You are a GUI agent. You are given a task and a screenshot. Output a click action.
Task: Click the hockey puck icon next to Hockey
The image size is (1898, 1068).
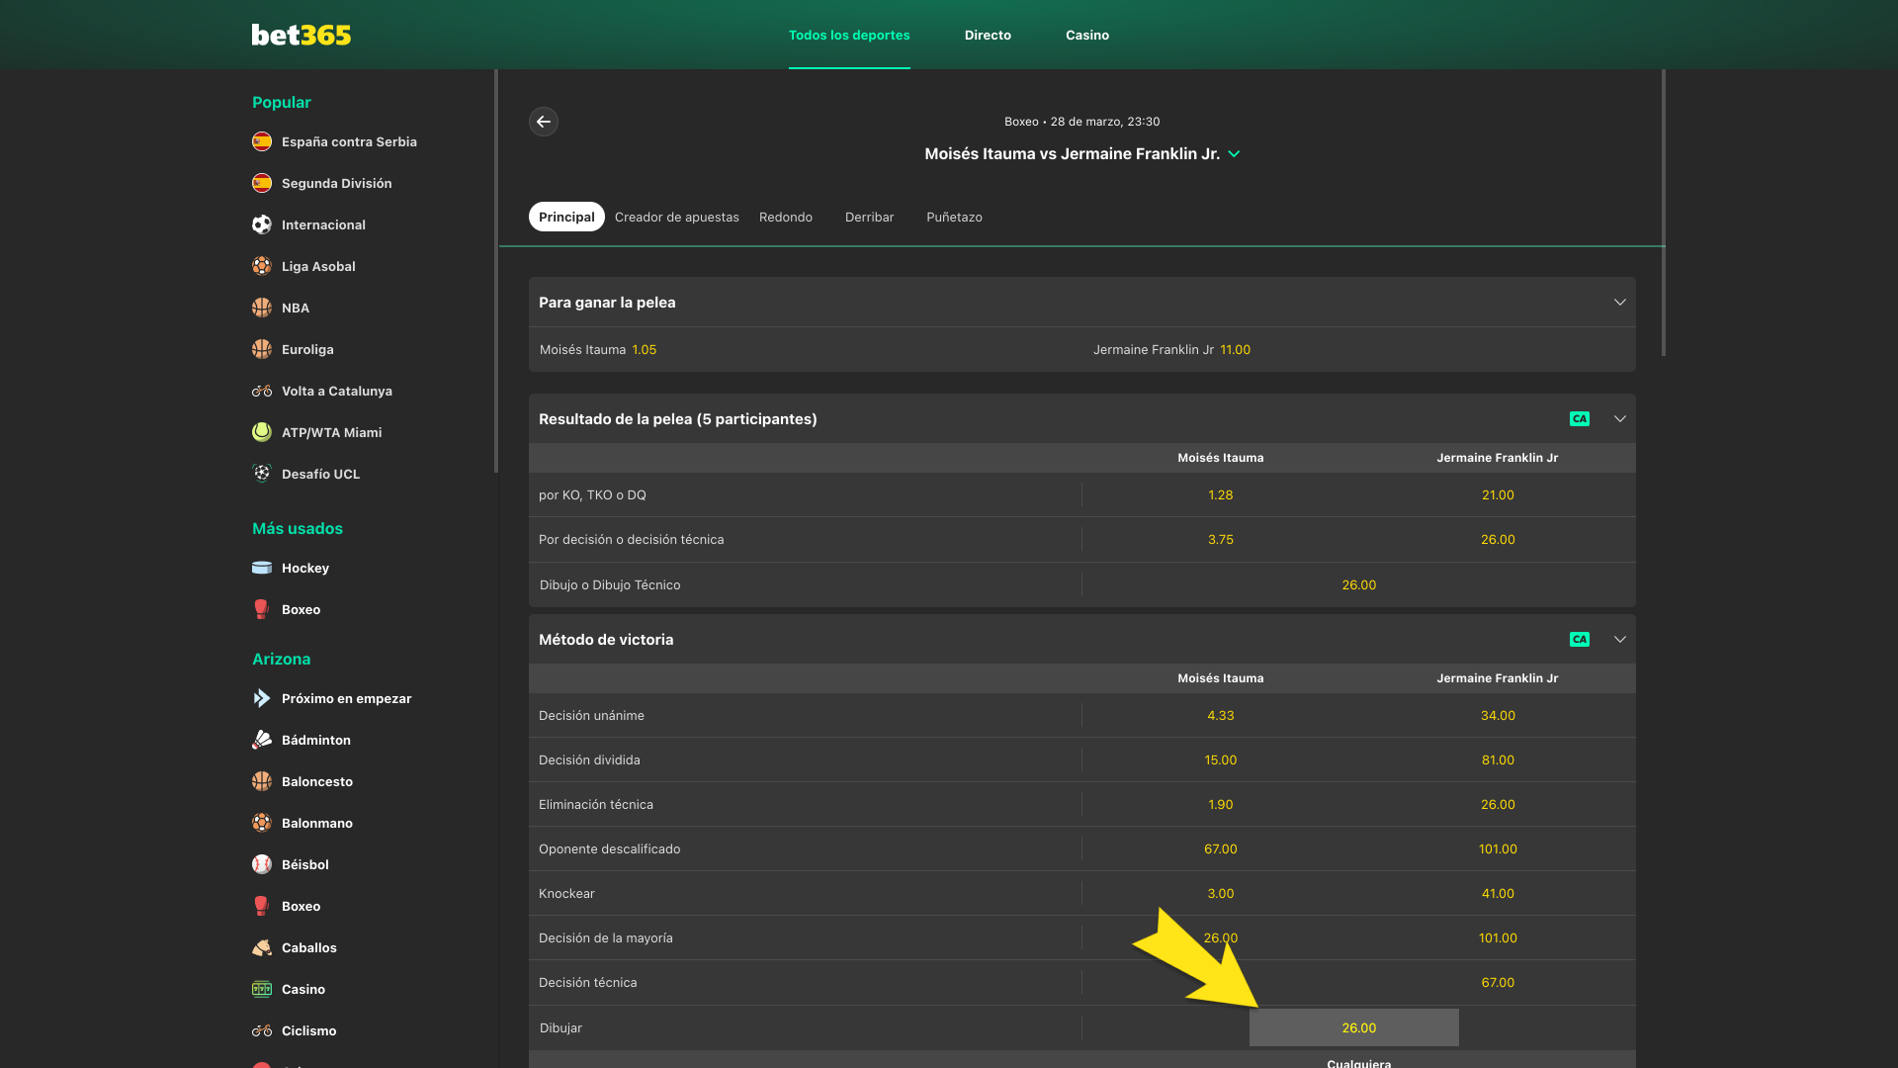tap(262, 568)
